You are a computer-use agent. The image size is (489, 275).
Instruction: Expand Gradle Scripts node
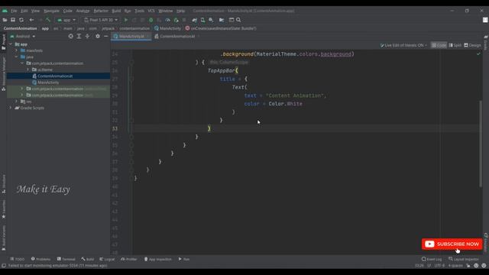coord(11,108)
